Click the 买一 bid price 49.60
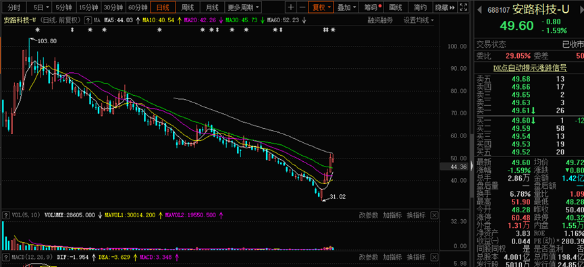 [x=521, y=120]
